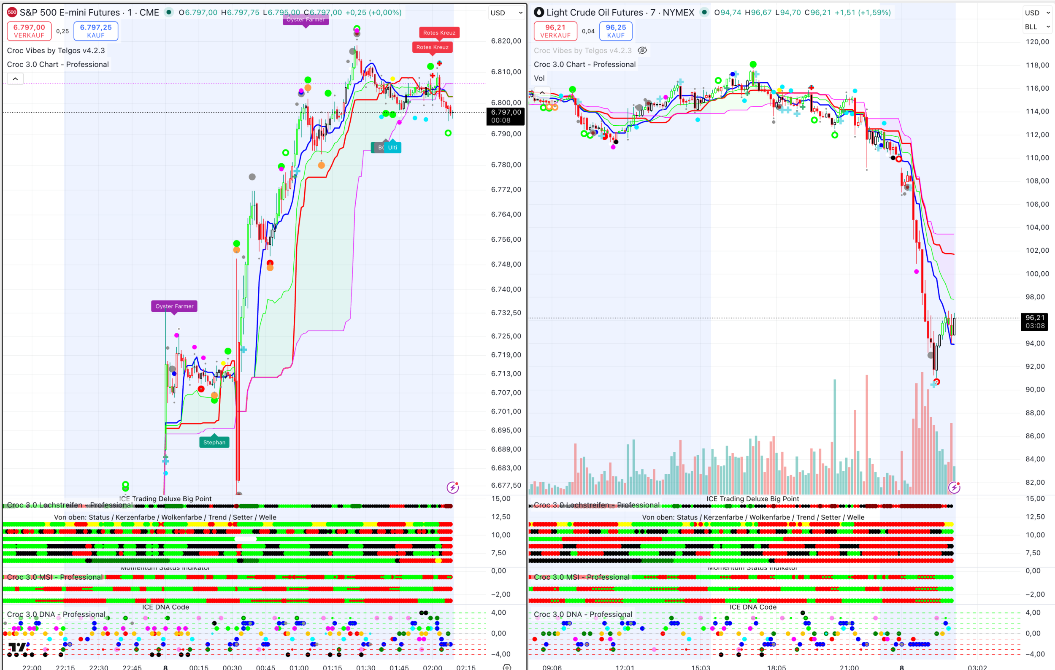Click market status dot on S&P chart
Image resolution: width=1055 pixels, height=670 pixels.
(x=169, y=12)
